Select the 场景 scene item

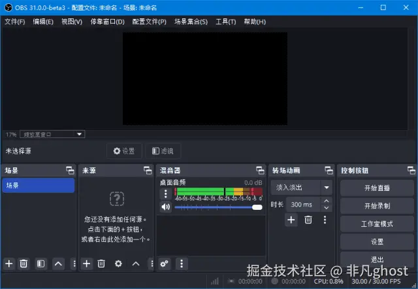point(38,185)
